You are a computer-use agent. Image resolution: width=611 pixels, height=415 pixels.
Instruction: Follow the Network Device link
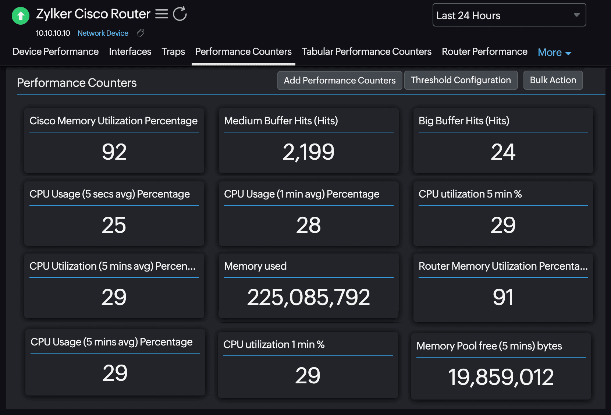103,33
